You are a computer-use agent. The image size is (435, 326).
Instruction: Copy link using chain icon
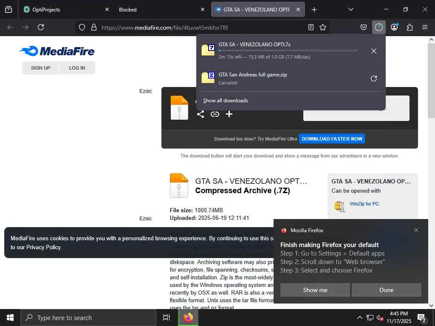(x=215, y=114)
